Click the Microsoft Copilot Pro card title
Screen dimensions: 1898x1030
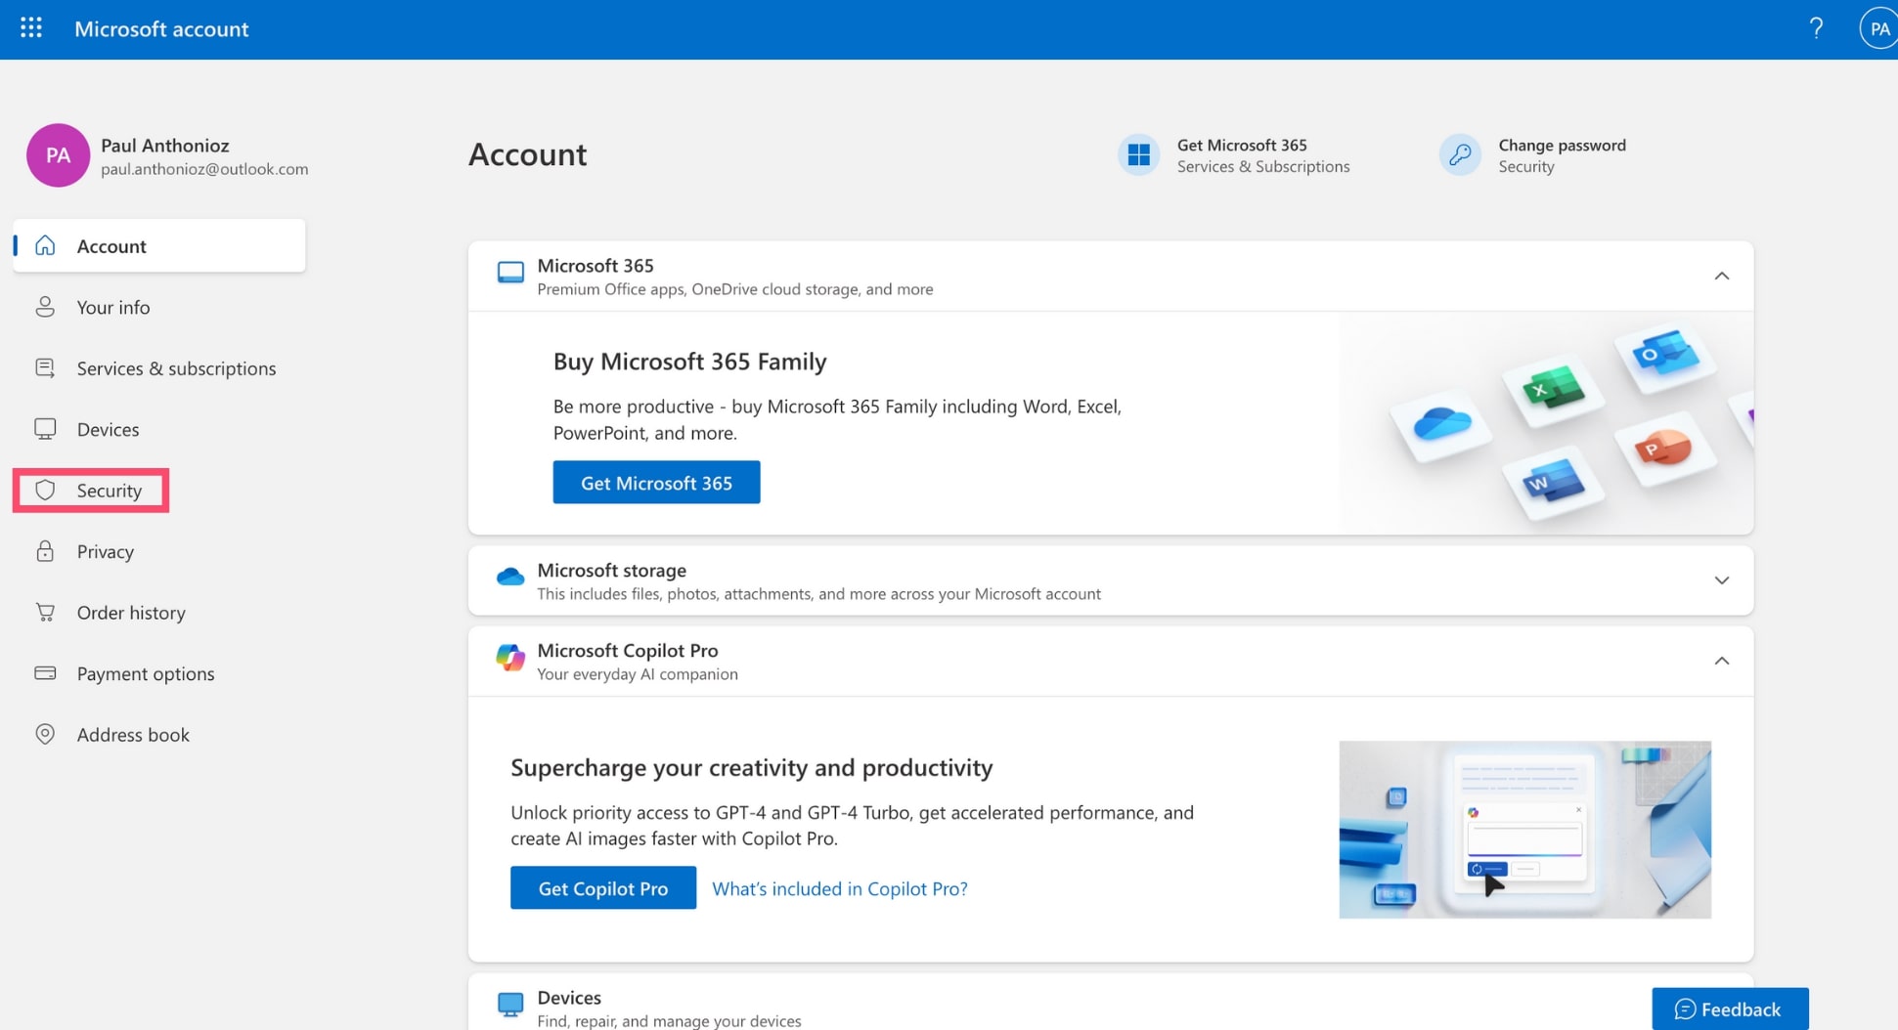tap(628, 650)
